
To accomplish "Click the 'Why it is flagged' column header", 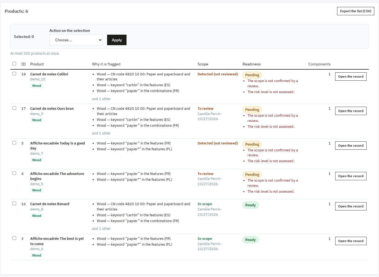I will pyautogui.click(x=106, y=64).
